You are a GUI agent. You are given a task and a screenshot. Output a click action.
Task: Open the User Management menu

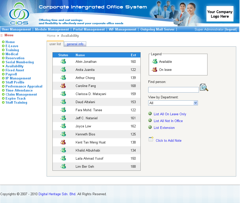coord(16,30)
